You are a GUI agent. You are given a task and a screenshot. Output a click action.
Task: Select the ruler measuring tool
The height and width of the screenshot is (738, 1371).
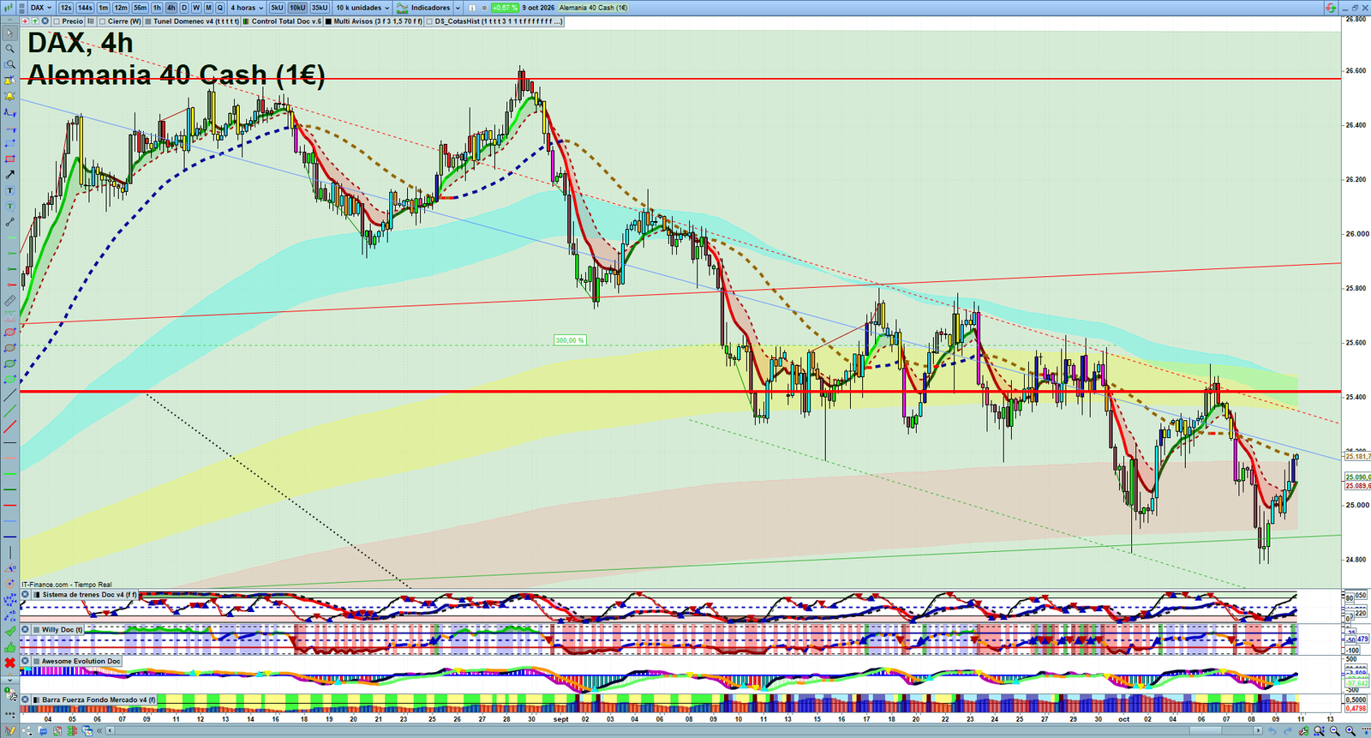coord(10,301)
